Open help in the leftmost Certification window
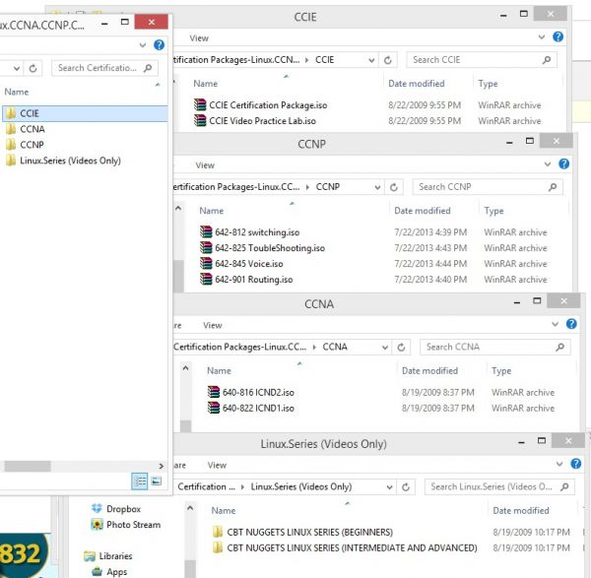The width and height of the screenshot is (591, 578). 159,45
